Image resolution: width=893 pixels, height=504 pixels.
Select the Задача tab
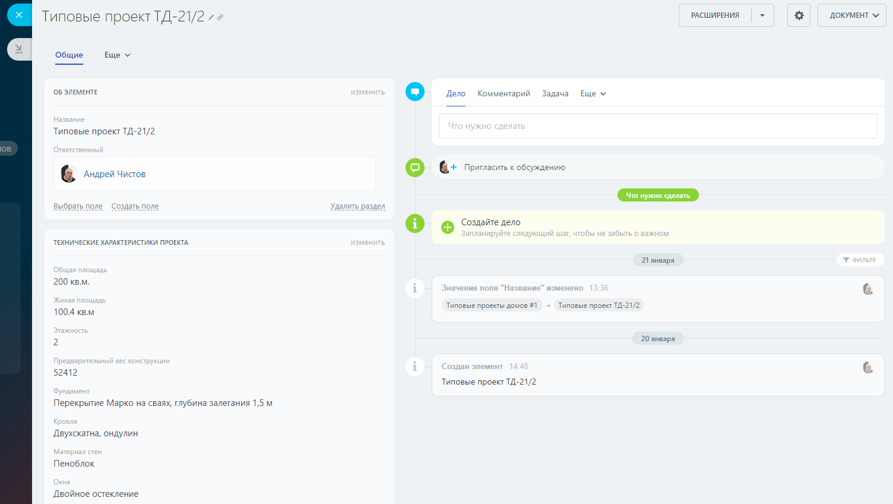[x=555, y=94]
